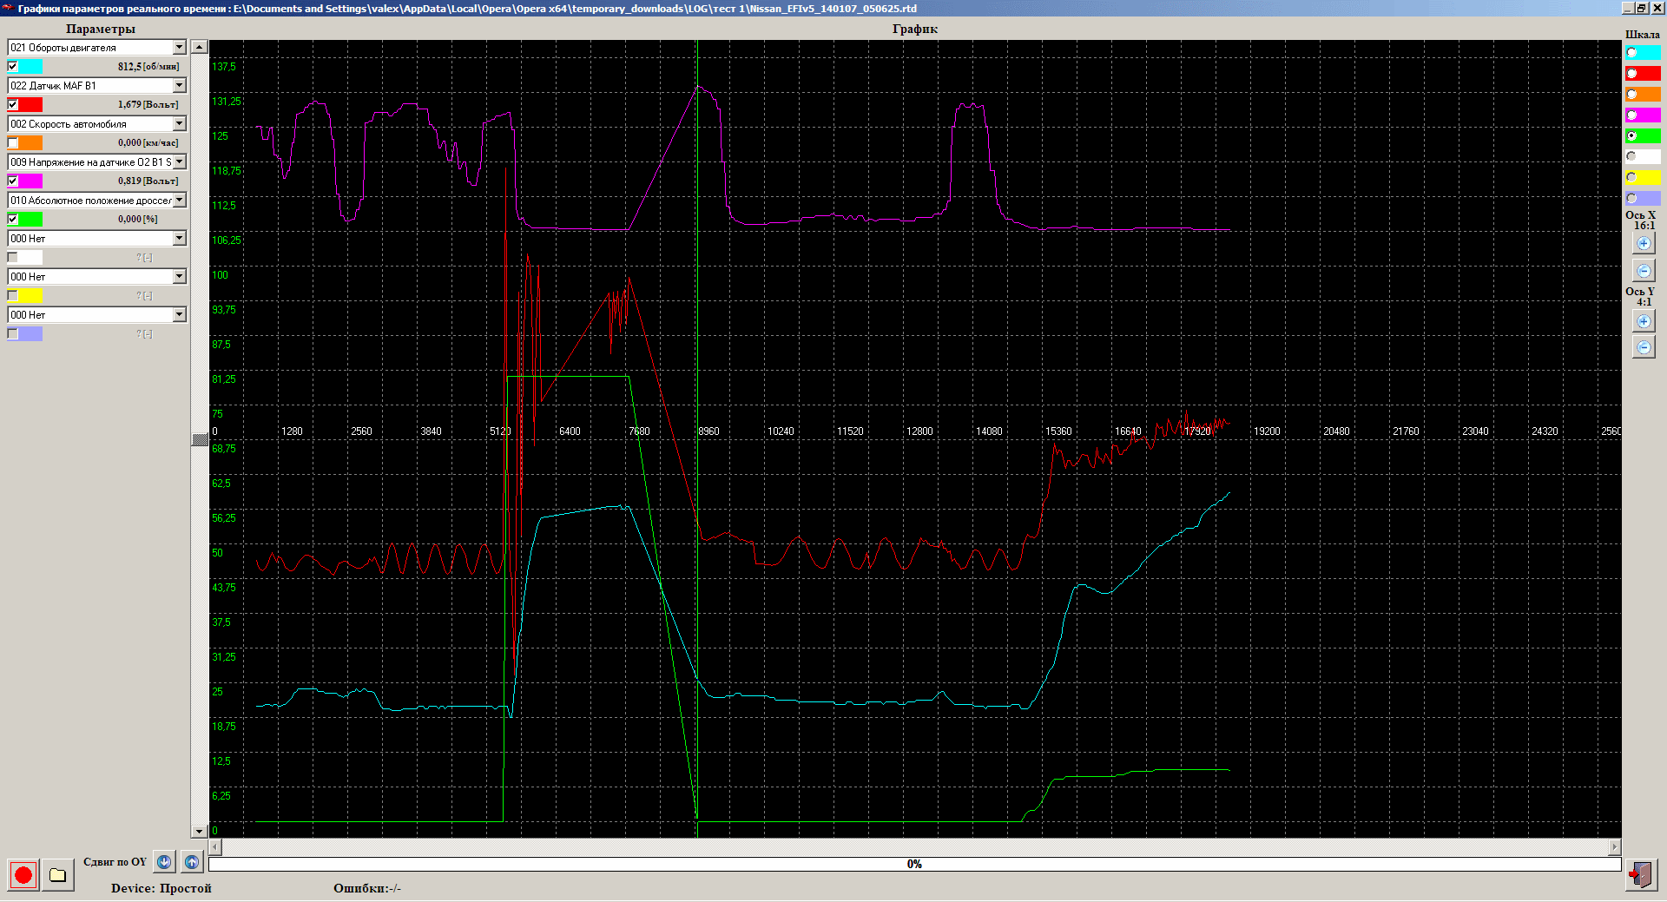
Task: Select magenta scale radio button
Action: click(1631, 115)
